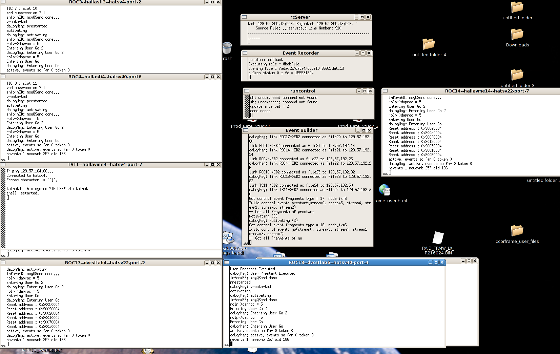The height and width of the screenshot is (354, 560).
Task: Open the frame_user.html file icon
Action: pyautogui.click(x=385, y=190)
